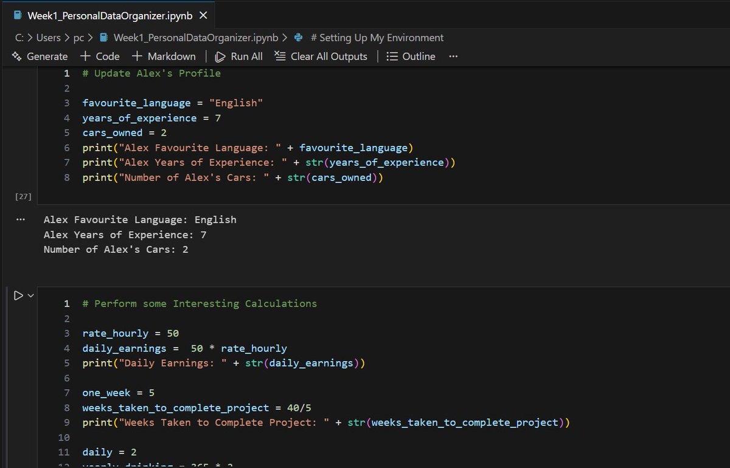Click the Outline list icon

point(392,57)
